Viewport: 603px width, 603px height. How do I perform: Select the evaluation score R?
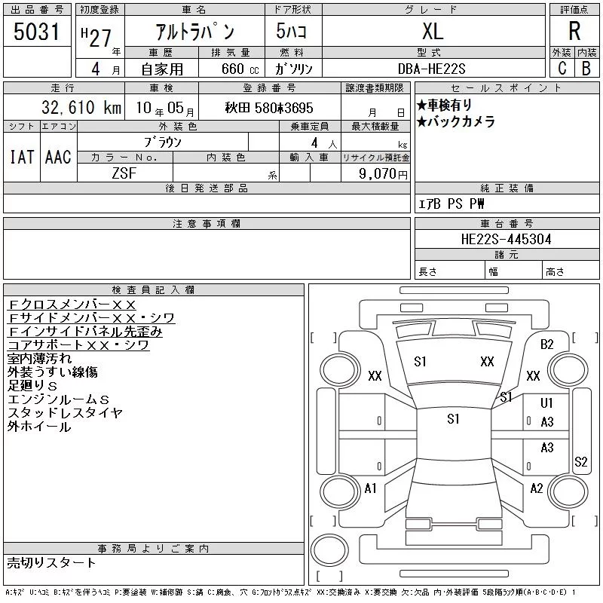tap(574, 31)
